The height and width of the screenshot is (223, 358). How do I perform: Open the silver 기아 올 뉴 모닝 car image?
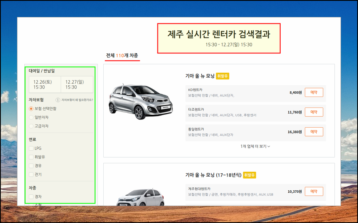coord(141,101)
